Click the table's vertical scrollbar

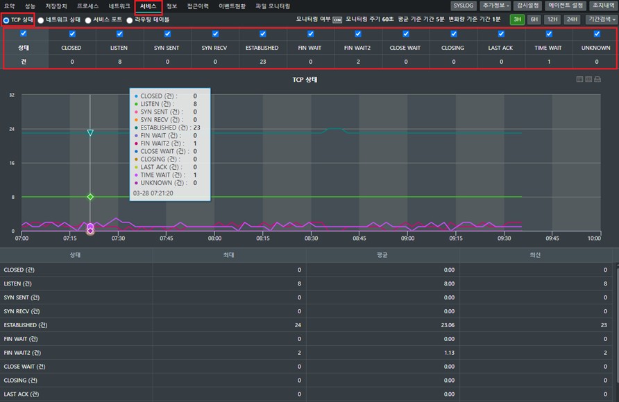[x=617, y=323]
